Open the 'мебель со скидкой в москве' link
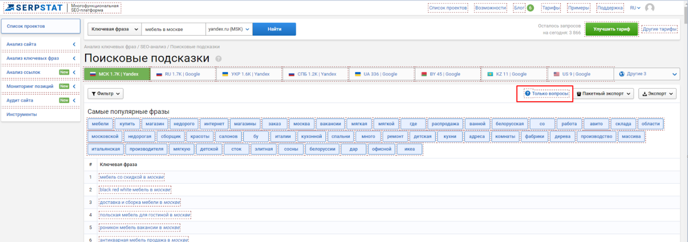Image resolution: width=688 pixels, height=242 pixels. point(132,177)
